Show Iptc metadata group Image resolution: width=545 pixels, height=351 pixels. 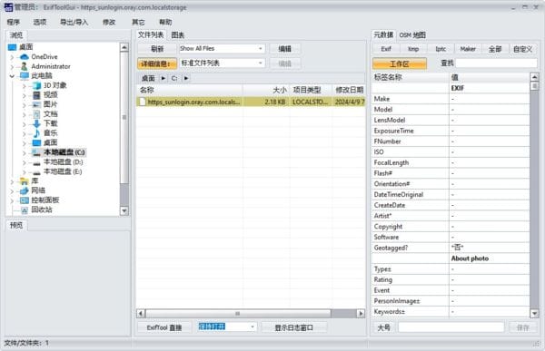coord(441,49)
